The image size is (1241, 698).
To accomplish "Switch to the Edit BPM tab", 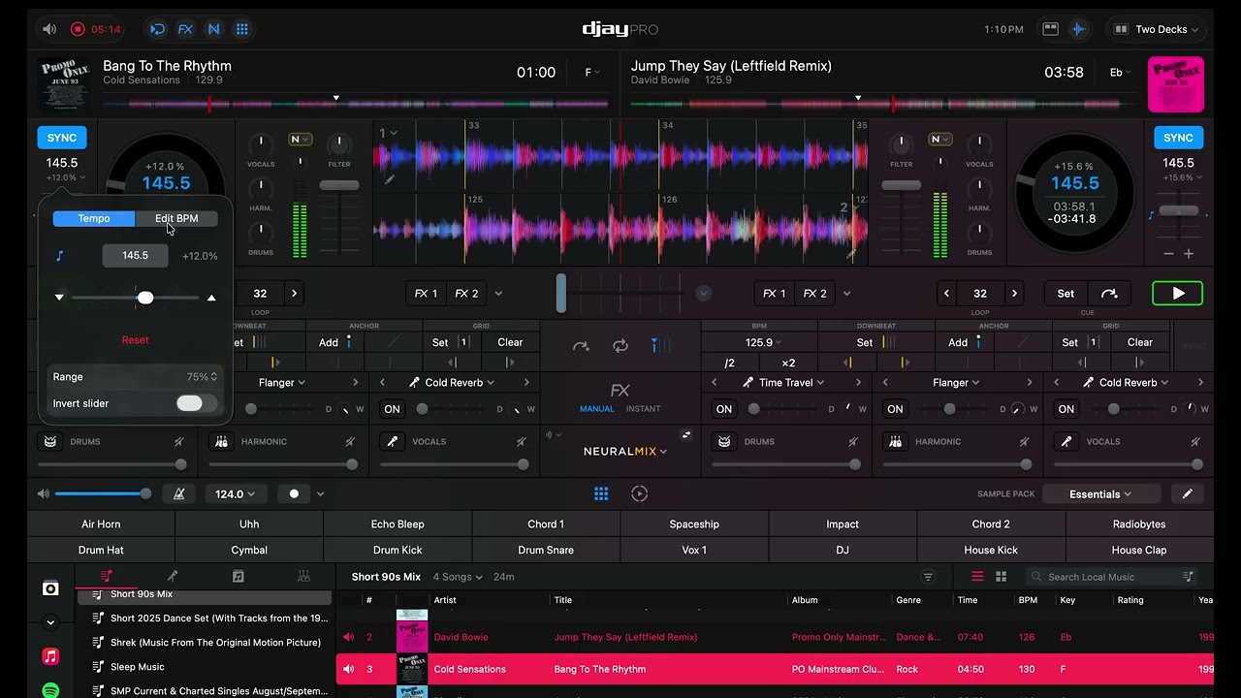I will coord(176,218).
